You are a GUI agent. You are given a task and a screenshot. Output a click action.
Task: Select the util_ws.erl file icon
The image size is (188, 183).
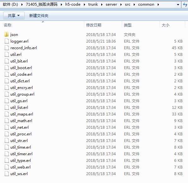(x=7, y=174)
